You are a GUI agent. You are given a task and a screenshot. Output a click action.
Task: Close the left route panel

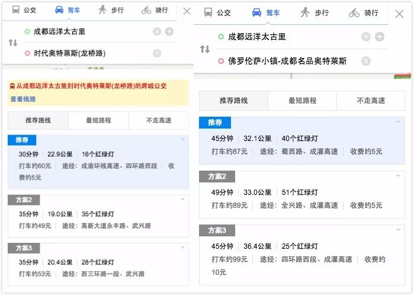point(187,11)
